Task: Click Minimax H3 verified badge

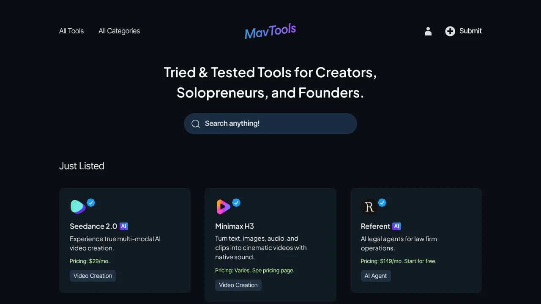Action: 236,203
